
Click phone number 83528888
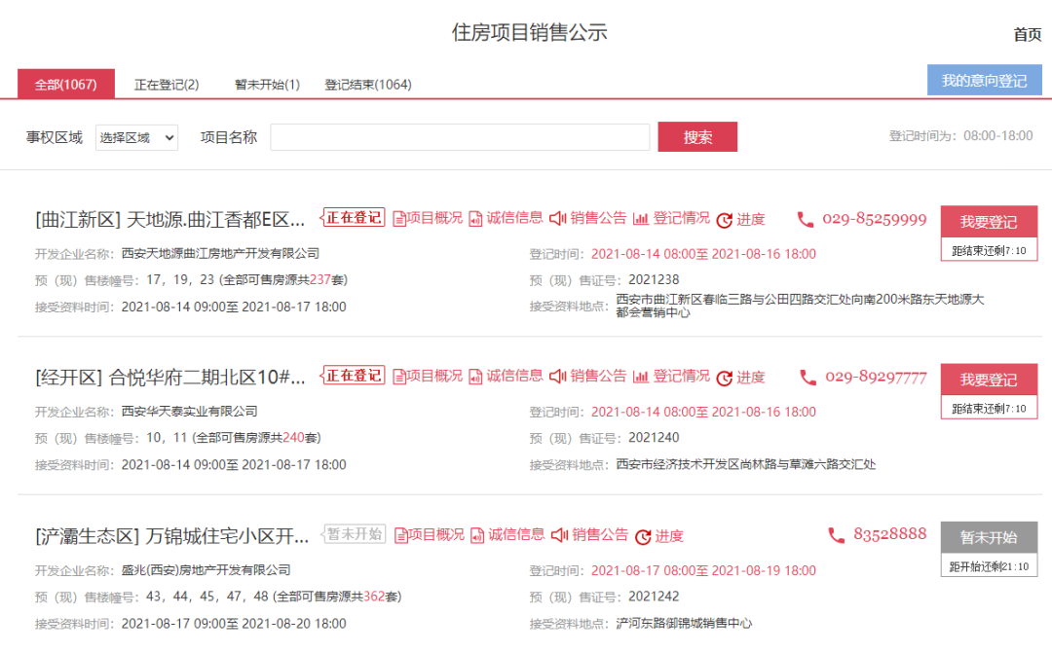[x=889, y=534]
